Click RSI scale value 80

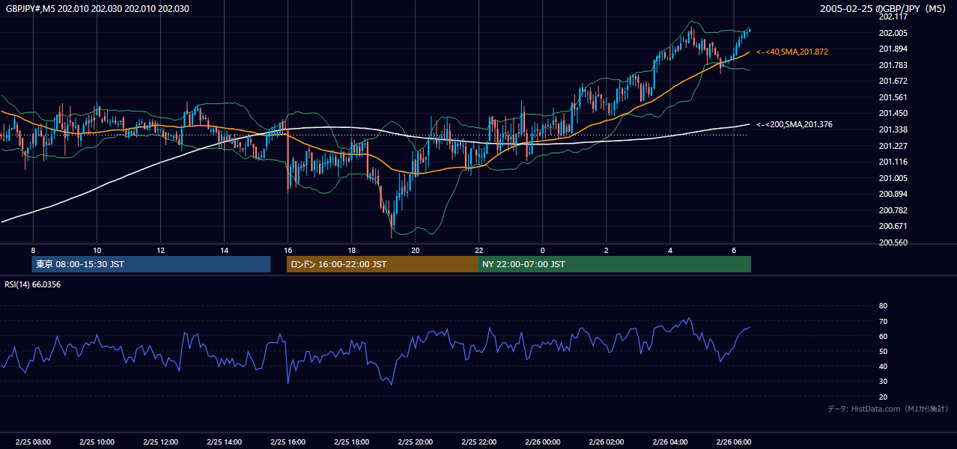click(x=883, y=306)
